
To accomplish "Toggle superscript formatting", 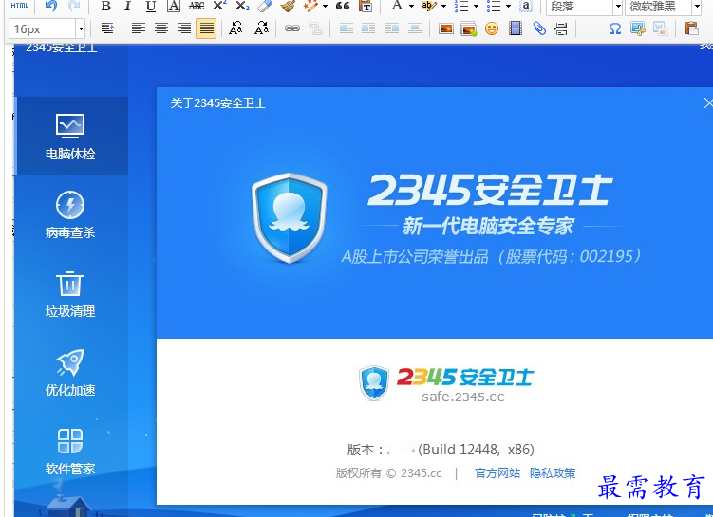I will [219, 6].
